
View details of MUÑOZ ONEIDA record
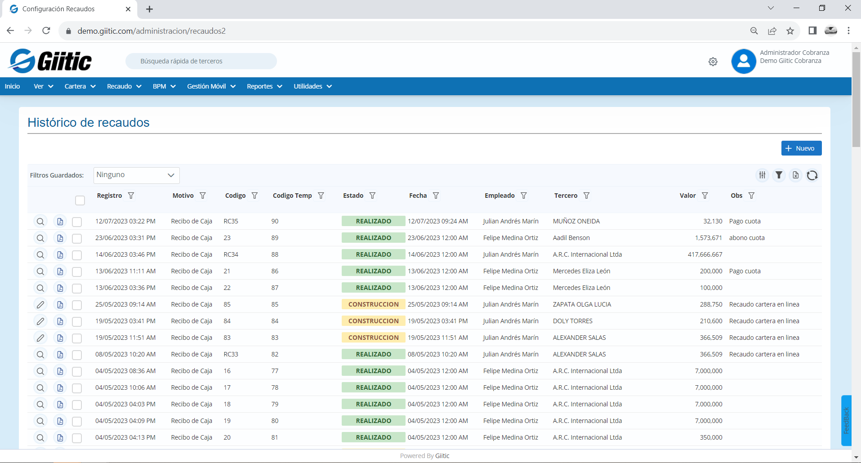[x=40, y=222]
